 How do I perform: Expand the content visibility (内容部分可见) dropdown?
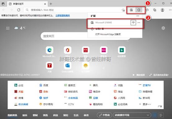(132, 115)
